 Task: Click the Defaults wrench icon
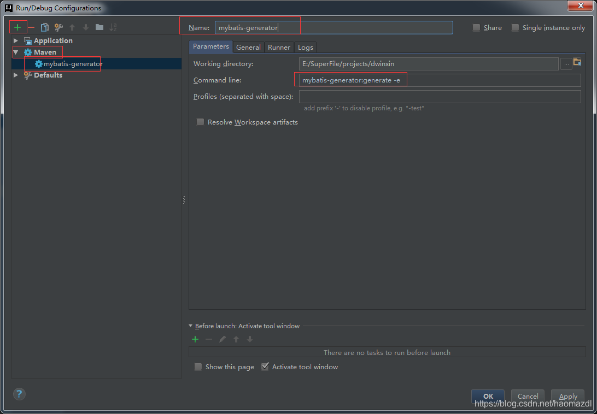click(28, 75)
